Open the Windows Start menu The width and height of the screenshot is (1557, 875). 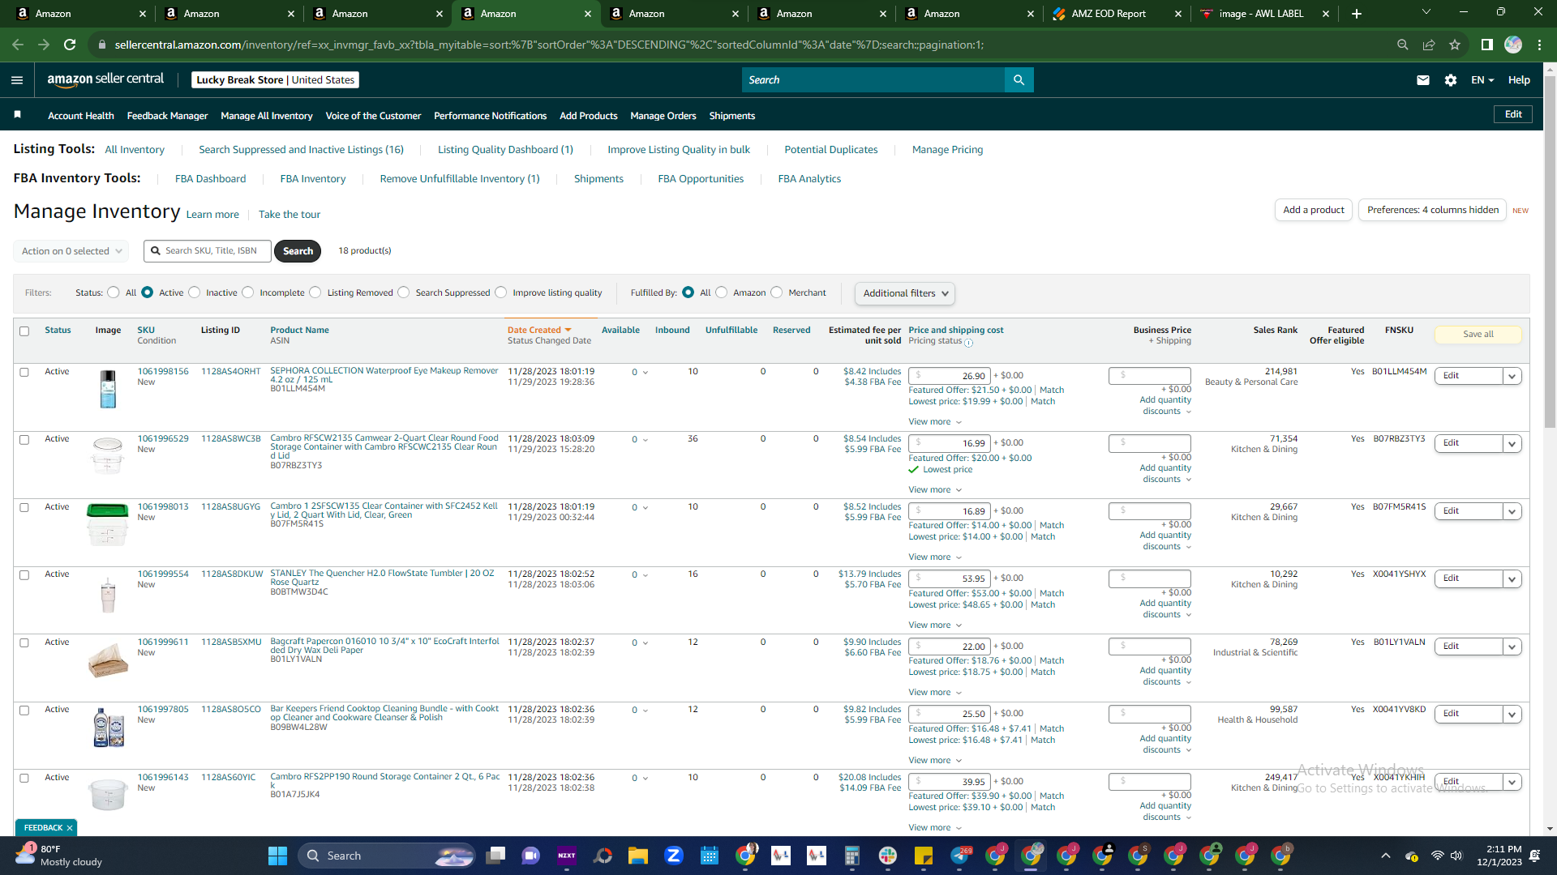tap(277, 856)
